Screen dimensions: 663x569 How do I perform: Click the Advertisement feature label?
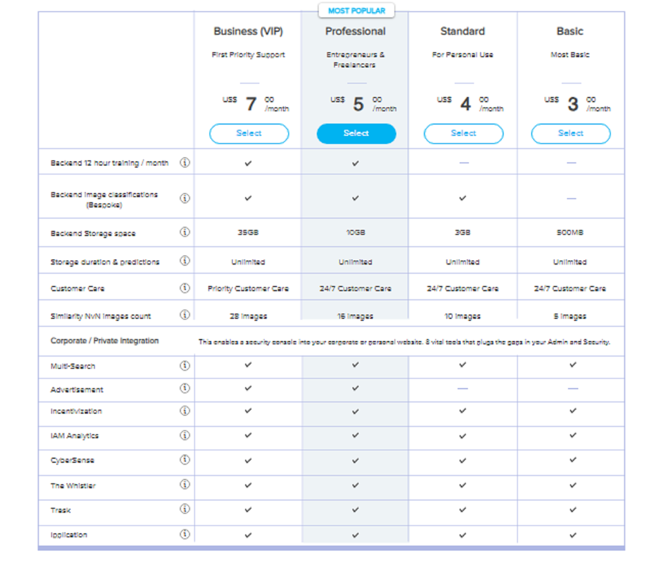coord(77,390)
